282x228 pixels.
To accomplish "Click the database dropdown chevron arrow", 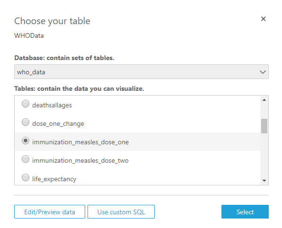I will 263,72.
